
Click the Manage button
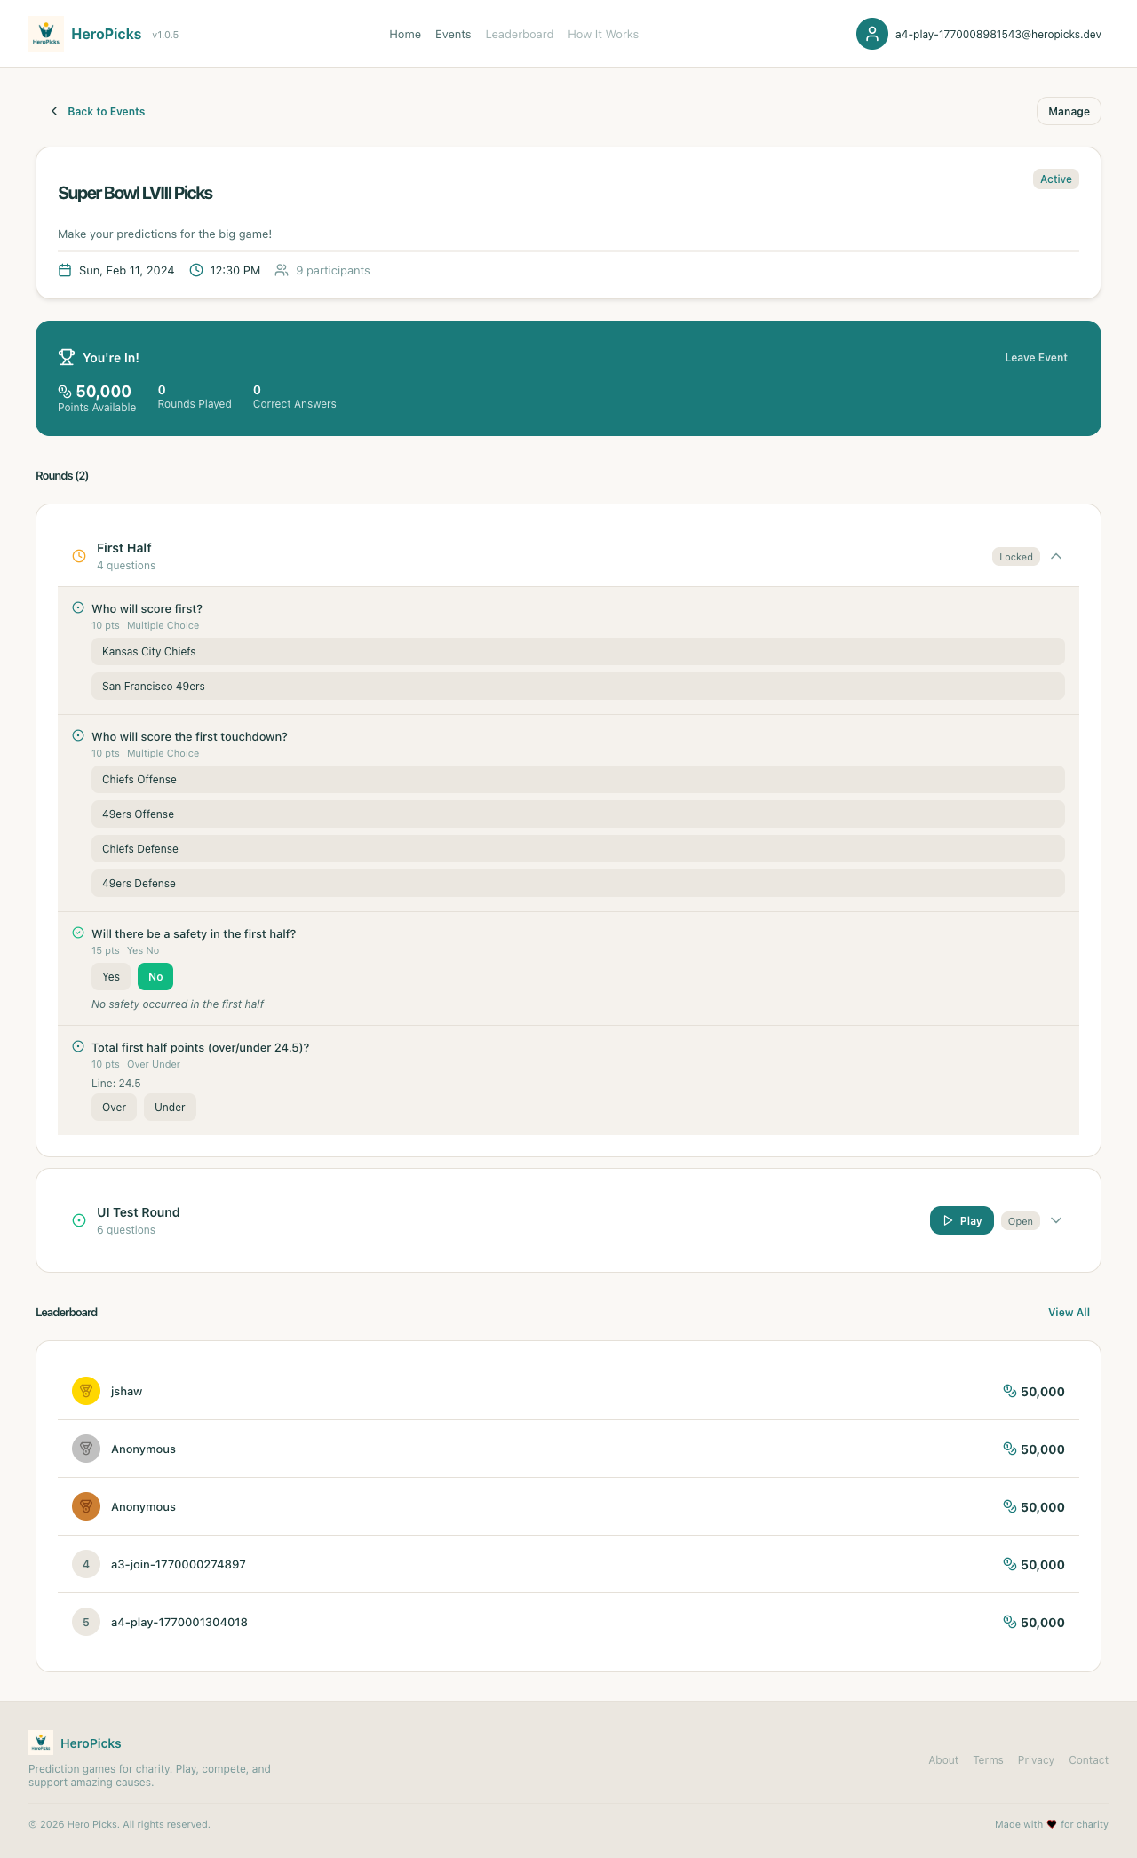[1069, 111]
